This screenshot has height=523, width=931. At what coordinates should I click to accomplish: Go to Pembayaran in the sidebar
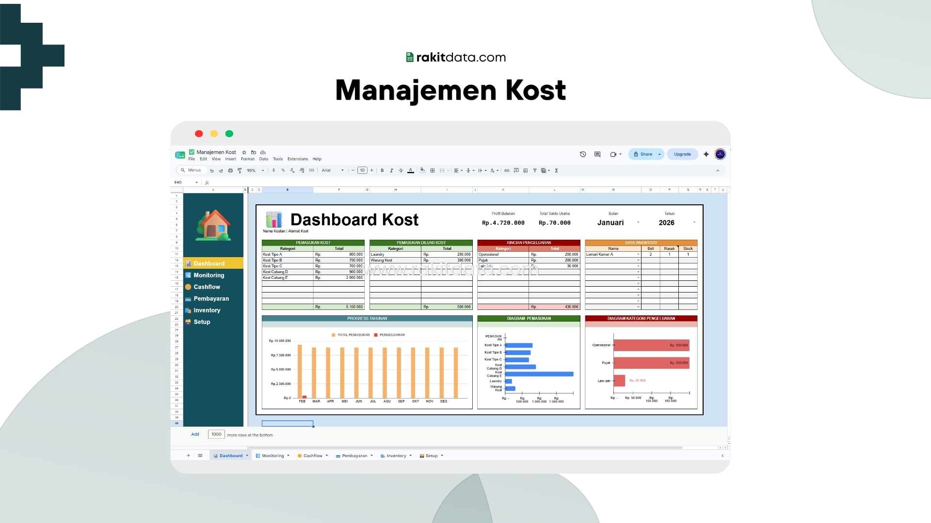211,299
